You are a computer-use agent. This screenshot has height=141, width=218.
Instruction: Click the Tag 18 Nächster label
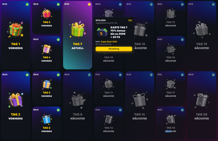coord(170,129)
